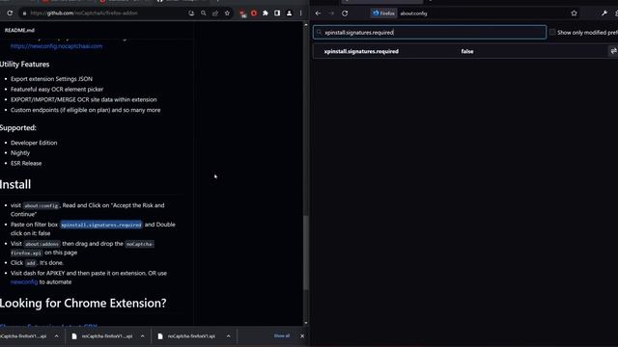This screenshot has height=347, width=618.
Task: Click the 'newconfig' link in Install steps
Action: point(24,281)
